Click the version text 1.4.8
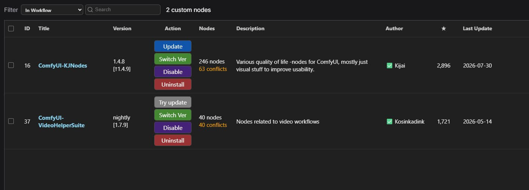 tap(119, 62)
